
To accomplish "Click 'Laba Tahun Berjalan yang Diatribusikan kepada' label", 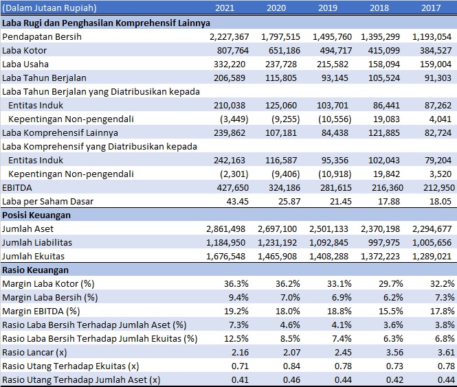I will click(x=101, y=92).
